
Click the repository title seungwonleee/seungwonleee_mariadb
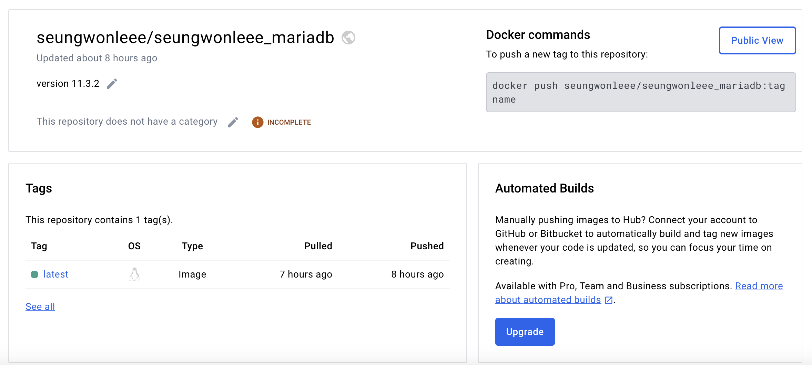click(x=185, y=38)
